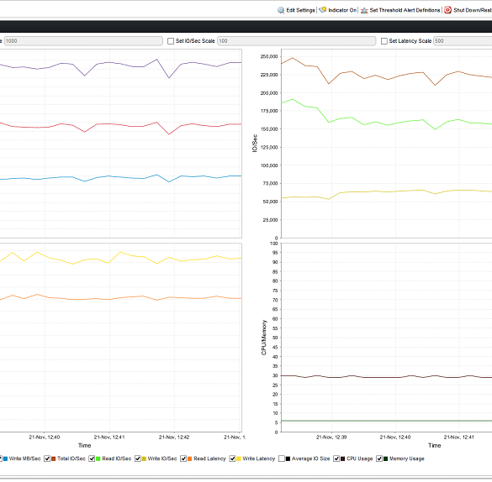Viewport: 492px width, 482px height.
Task: Click the Shut Down/Restart link text
Action: coord(473,10)
